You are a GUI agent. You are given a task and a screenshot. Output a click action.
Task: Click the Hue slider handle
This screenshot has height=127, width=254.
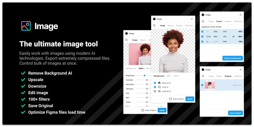coord(147,93)
